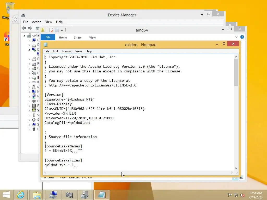Image resolution: width=267 pixels, height=200 pixels.
Task: Select the network adapters category icon
Action: pos(34,96)
